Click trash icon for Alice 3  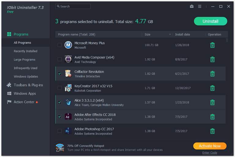tap(212, 102)
